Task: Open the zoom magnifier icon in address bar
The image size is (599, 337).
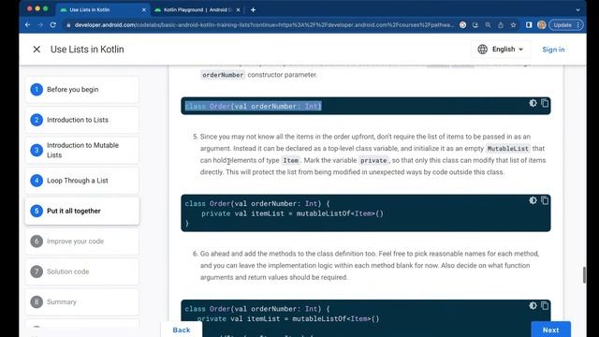Action: (x=488, y=25)
